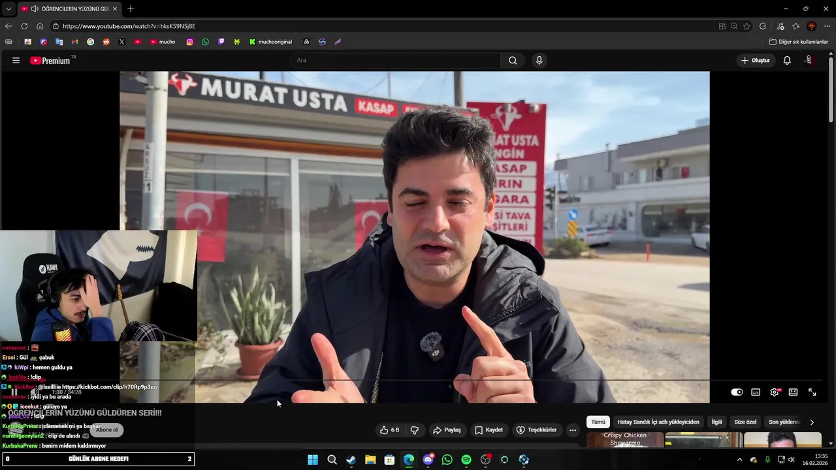Image resolution: width=836 pixels, height=470 pixels.
Task: Mute the tab with the speaker icon
Action: [34, 8]
